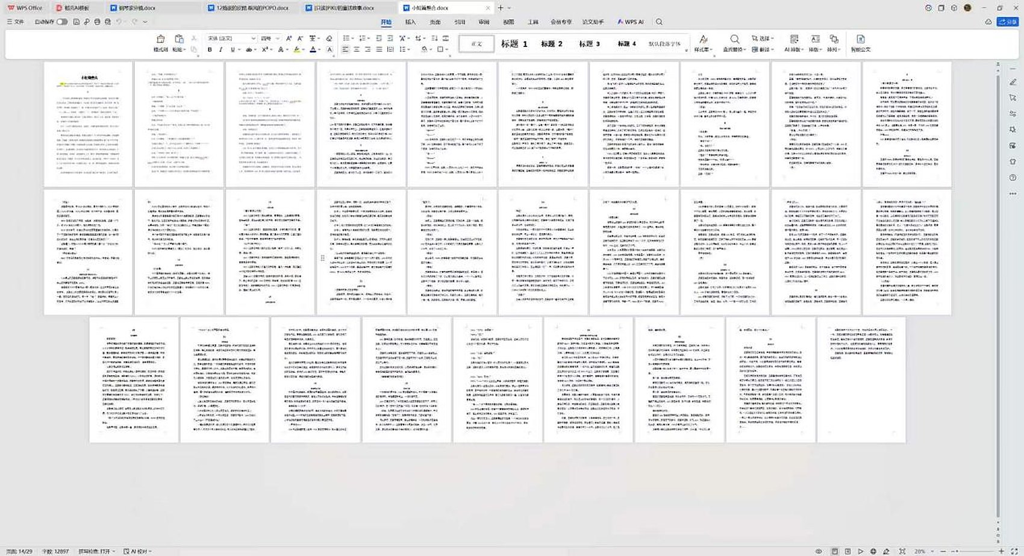Align paragraph text to the right
The height and width of the screenshot is (556, 1024).
pyautogui.click(x=367, y=49)
